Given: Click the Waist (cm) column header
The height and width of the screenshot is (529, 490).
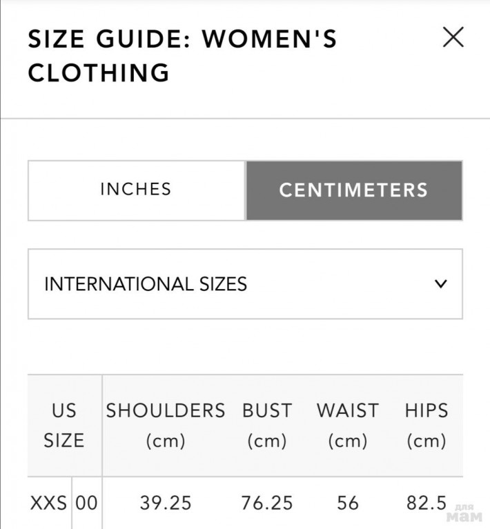Looking at the screenshot, I should pyautogui.click(x=347, y=426).
